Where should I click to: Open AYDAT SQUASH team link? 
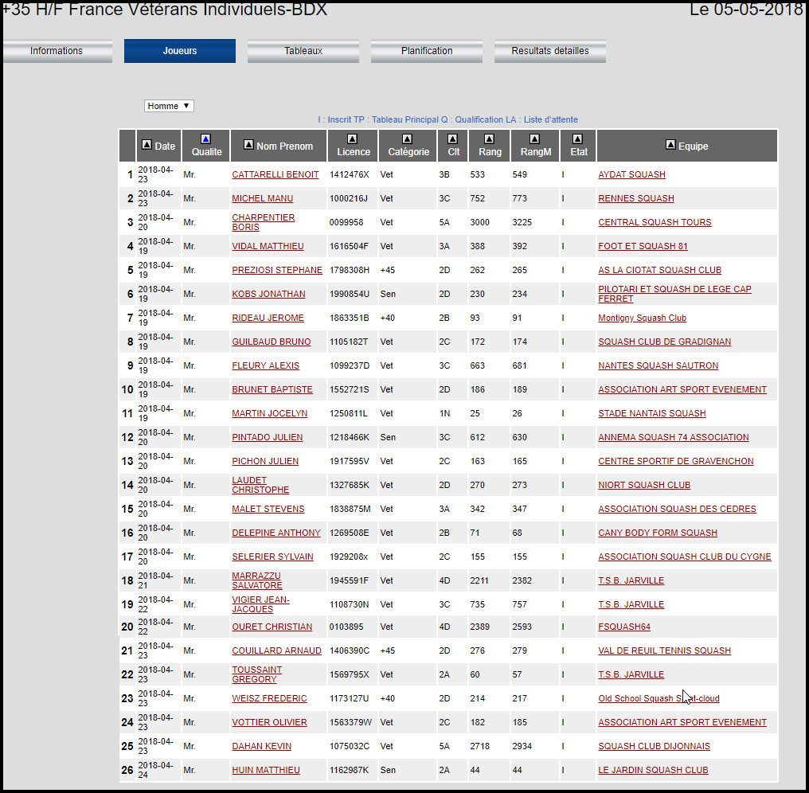pyautogui.click(x=631, y=174)
